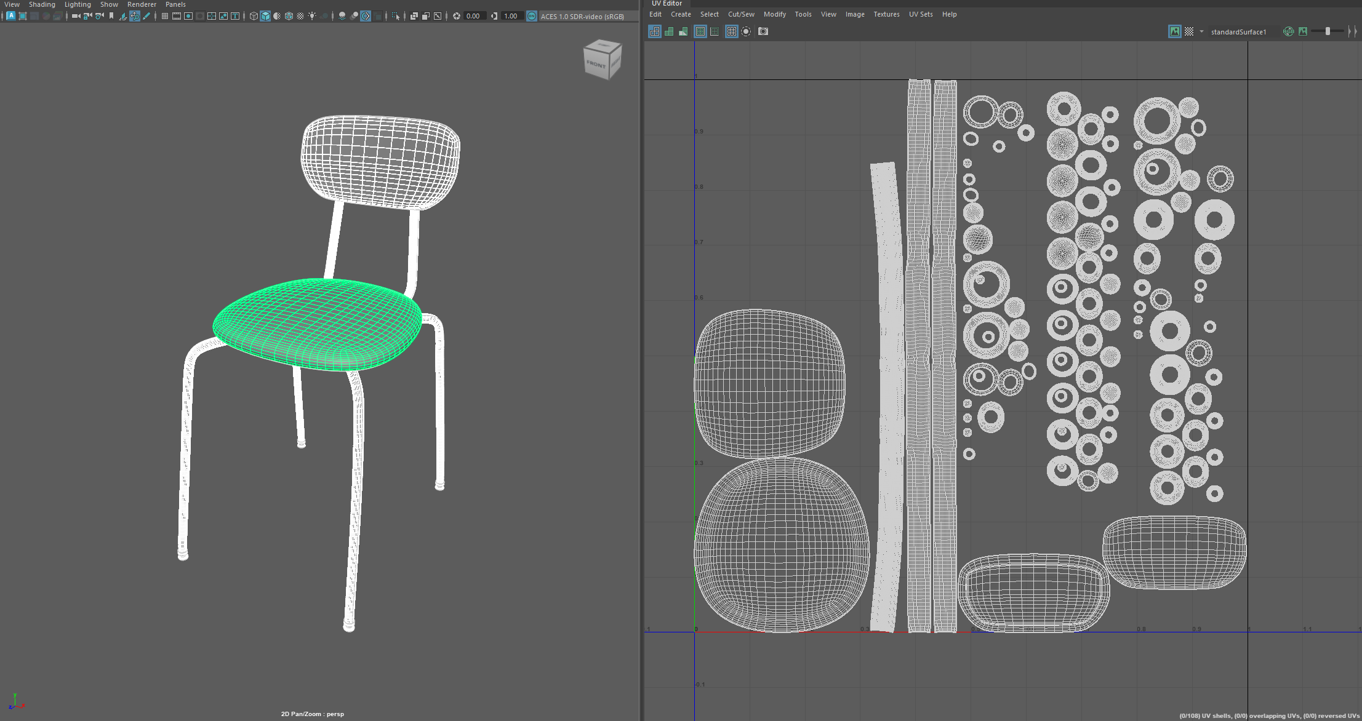Image resolution: width=1362 pixels, height=721 pixels.
Task: Edit the exposure value 0.00
Action: [474, 16]
